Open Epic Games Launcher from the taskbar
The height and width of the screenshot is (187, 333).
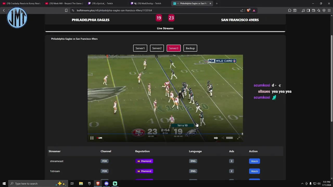(x=89, y=184)
